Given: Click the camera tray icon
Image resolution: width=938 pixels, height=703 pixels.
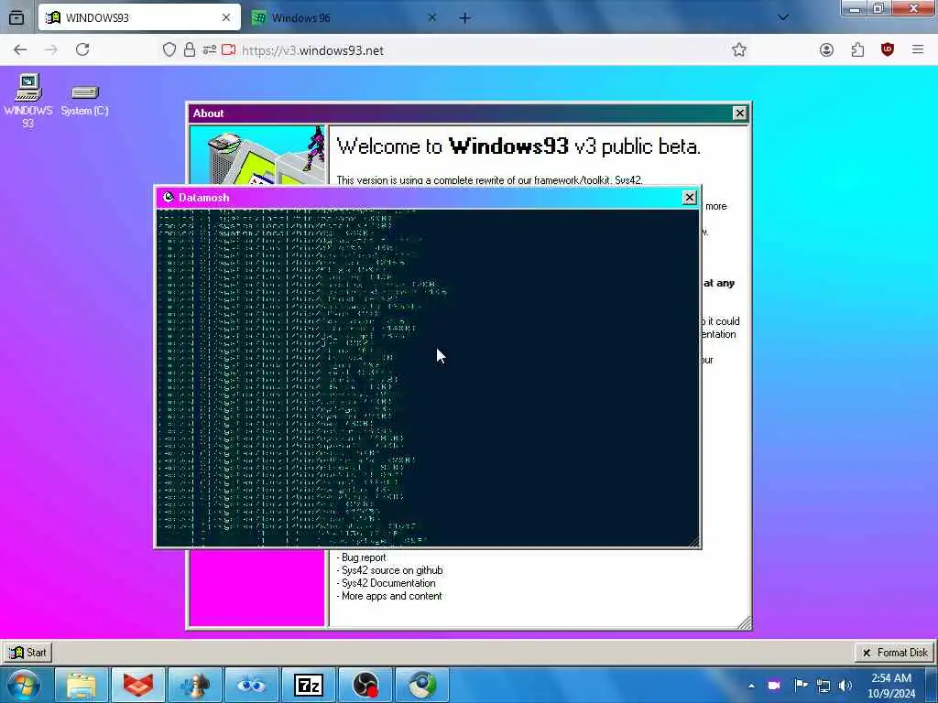Looking at the screenshot, I should pyautogui.click(x=774, y=685).
